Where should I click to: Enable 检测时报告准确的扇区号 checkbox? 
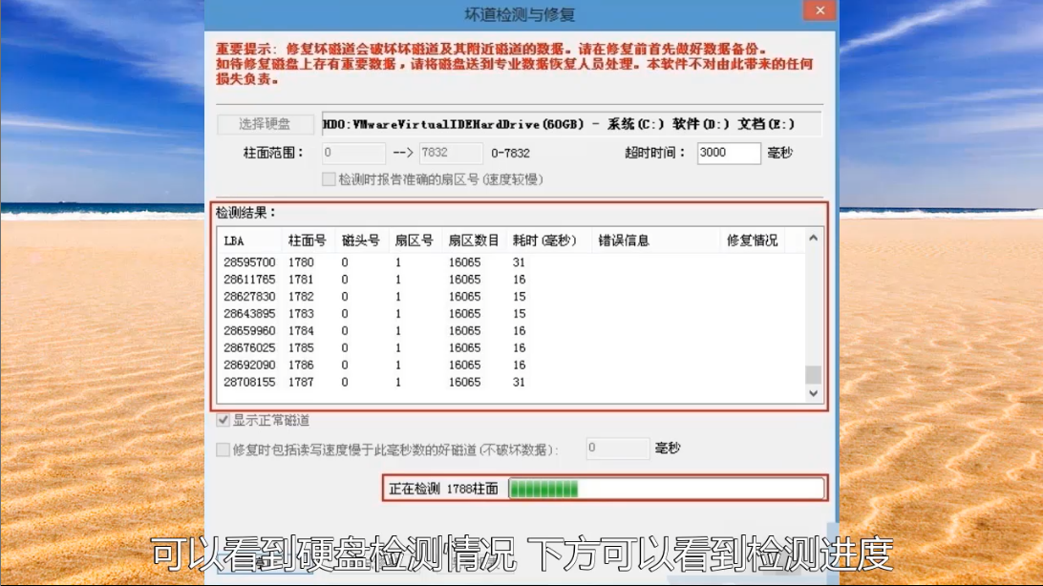330,179
